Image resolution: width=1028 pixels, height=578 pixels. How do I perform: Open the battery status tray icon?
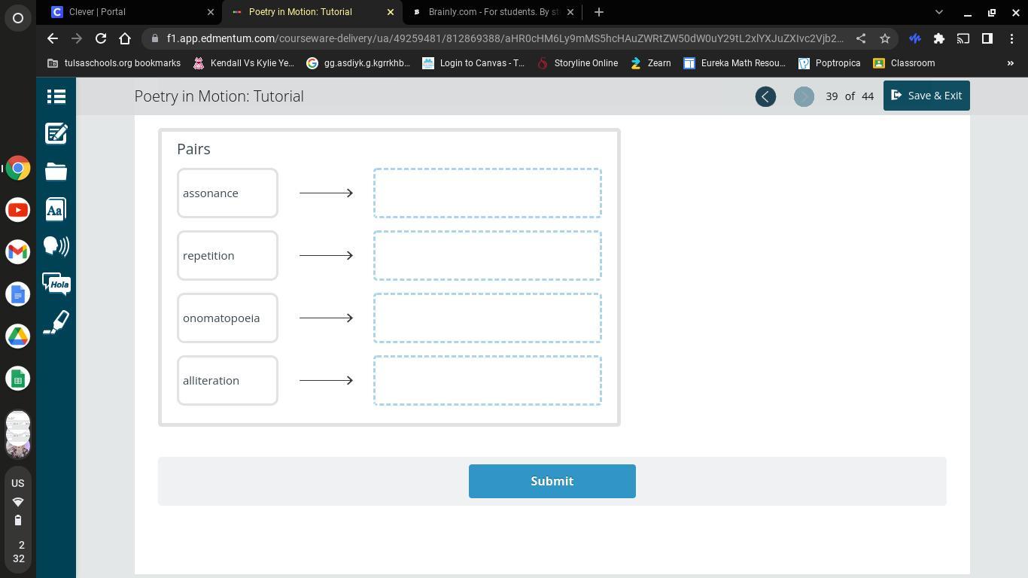(18, 520)
